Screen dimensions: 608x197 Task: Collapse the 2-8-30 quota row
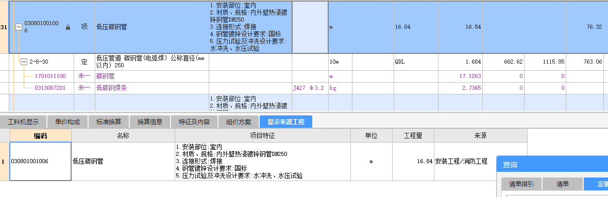pos(24,62)
